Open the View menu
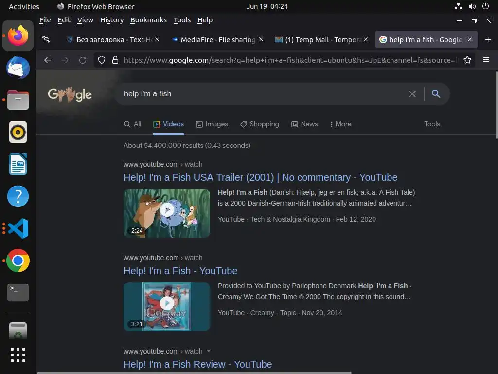The image size is (498, 374). tap(85, 20)
